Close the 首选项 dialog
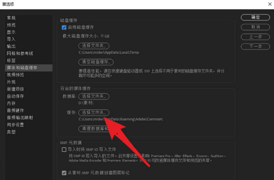This screenshot has height=180, width=274. [x=270, y=4]
